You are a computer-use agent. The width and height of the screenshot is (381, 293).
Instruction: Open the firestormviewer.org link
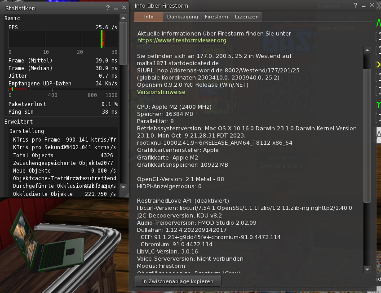coord(182,40)
